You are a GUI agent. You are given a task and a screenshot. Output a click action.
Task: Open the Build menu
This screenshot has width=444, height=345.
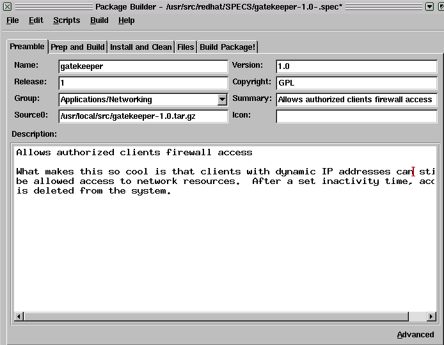click(99, 20)
